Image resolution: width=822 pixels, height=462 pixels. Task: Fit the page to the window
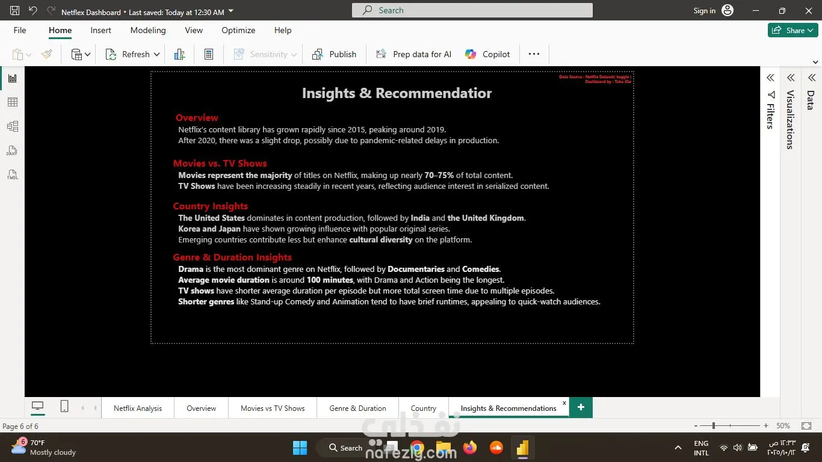pyautogui.click(x=806, y=426)
